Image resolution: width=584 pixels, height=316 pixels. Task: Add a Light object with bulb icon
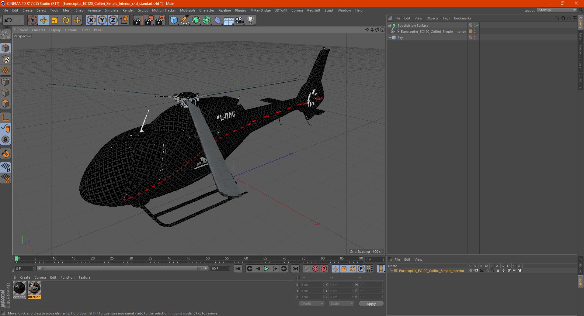[250, 20]
